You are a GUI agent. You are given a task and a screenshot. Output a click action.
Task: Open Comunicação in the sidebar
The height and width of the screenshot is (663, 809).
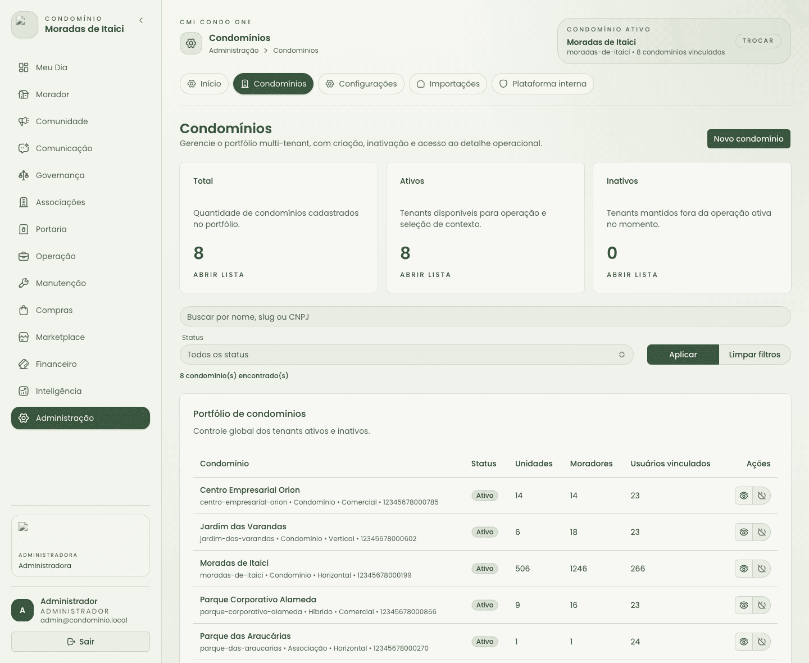click(x=80, y=148)
